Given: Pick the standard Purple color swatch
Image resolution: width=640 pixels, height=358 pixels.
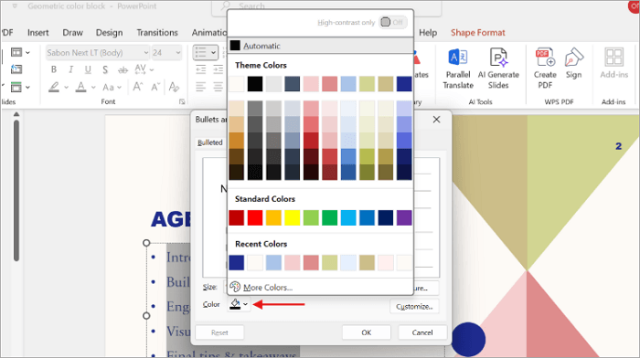Looking at the screenshot, I should 404,217.
